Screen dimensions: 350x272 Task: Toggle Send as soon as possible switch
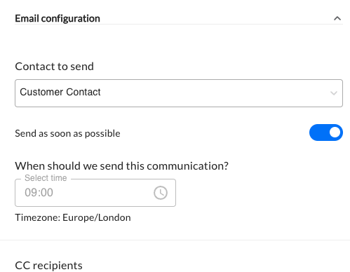(x=326, y=132)
